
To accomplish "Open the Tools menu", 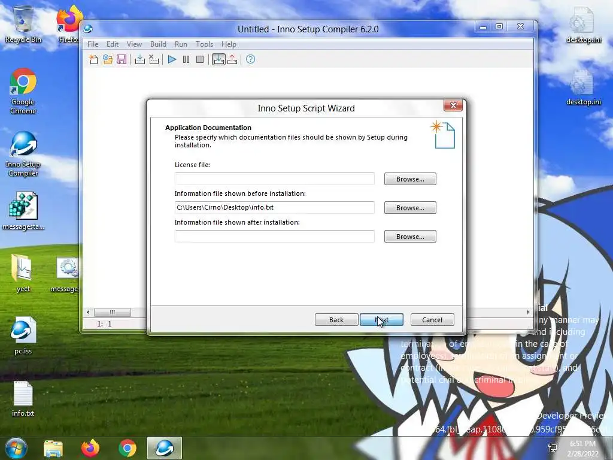I will click(205, 44).
